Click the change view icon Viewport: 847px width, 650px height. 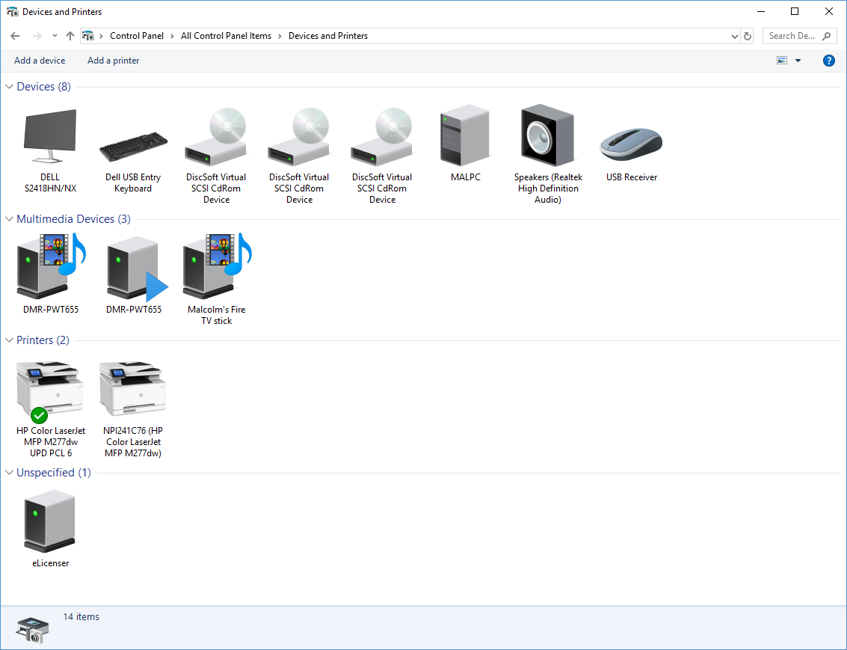(782, 61)
